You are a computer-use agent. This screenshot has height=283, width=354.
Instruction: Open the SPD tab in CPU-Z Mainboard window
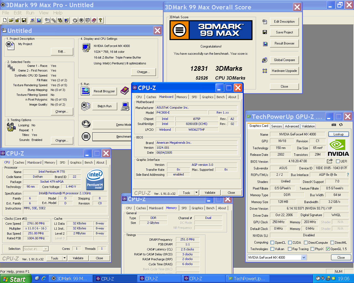click(x=194, y=97)
